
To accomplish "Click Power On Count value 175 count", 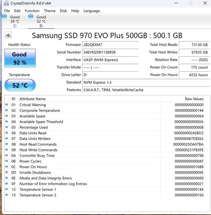I will tap(194, 67).
